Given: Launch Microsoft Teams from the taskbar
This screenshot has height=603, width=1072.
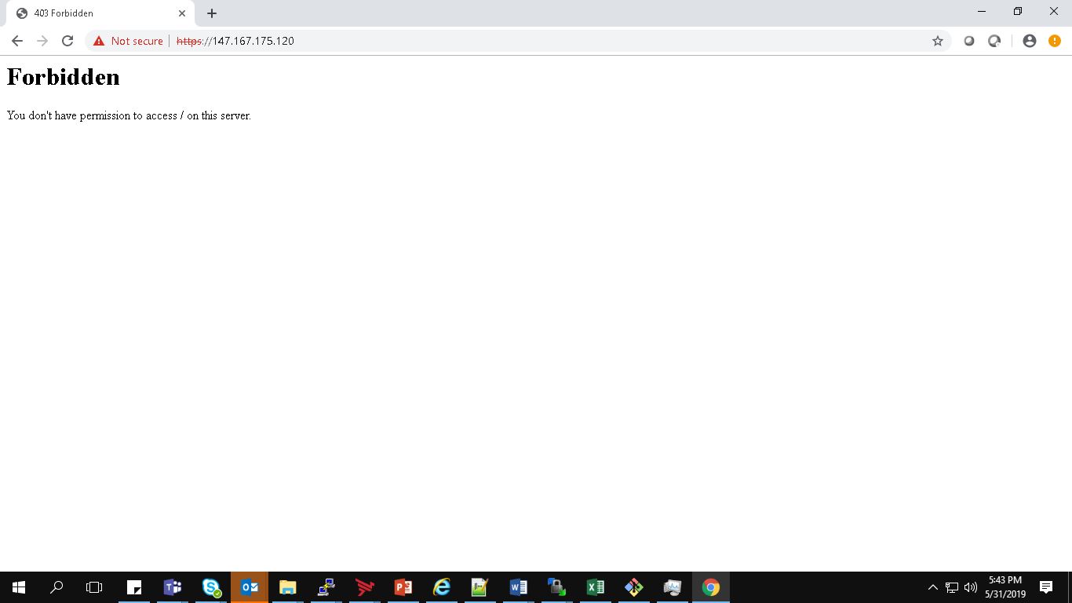Looking at the screenshot, I should click(x=173, y=587).
